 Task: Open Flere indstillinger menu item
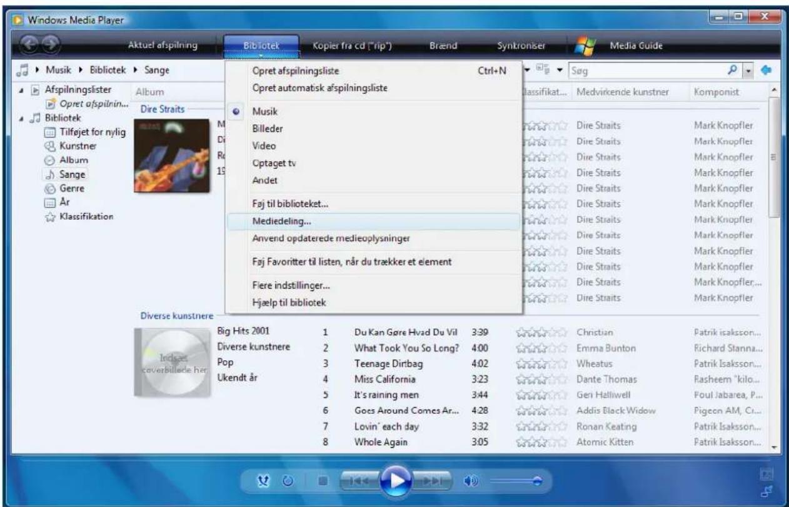tap(374, 286)
